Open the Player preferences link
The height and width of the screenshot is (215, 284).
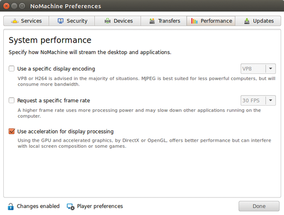pyautogui.click(x=100, y=206)
